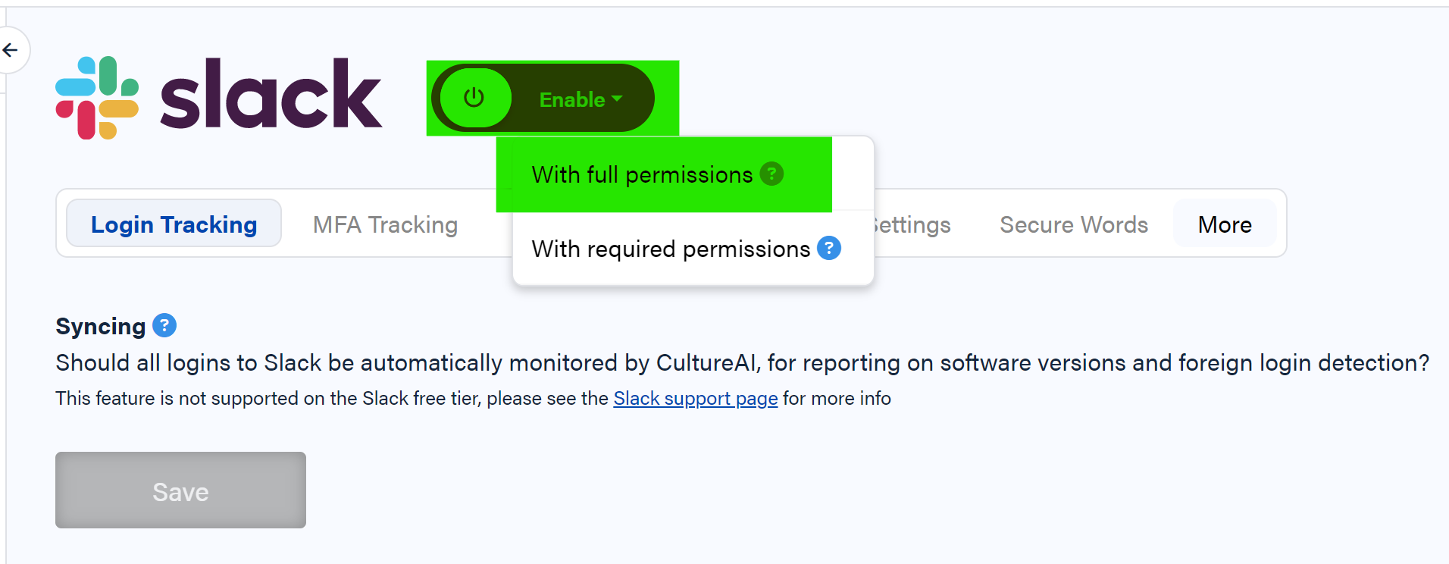
Task: Switch to the MFA Tracking tab
Action: 384,224
